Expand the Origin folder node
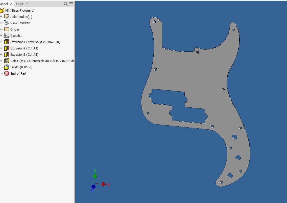 pyautogui.click(x=1, y=29)
